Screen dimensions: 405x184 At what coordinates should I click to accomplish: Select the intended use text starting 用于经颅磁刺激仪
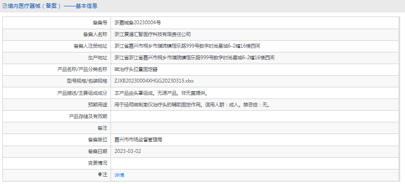192,105
